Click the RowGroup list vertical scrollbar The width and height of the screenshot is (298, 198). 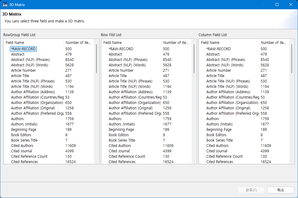point(96,59)
